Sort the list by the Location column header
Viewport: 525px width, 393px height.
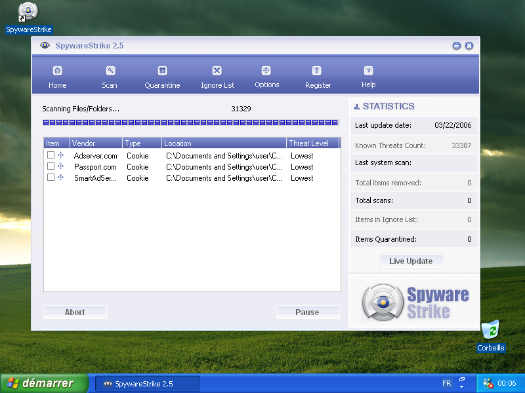click(224, 143)
